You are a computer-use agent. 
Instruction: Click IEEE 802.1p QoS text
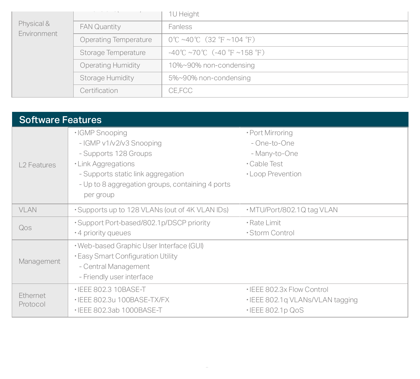tap(277, 310)
